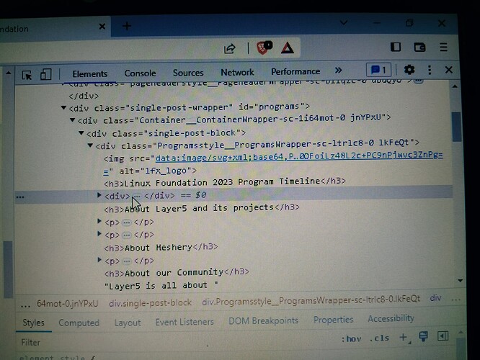Click the Brave Shields lion icon

pos(264,48)
